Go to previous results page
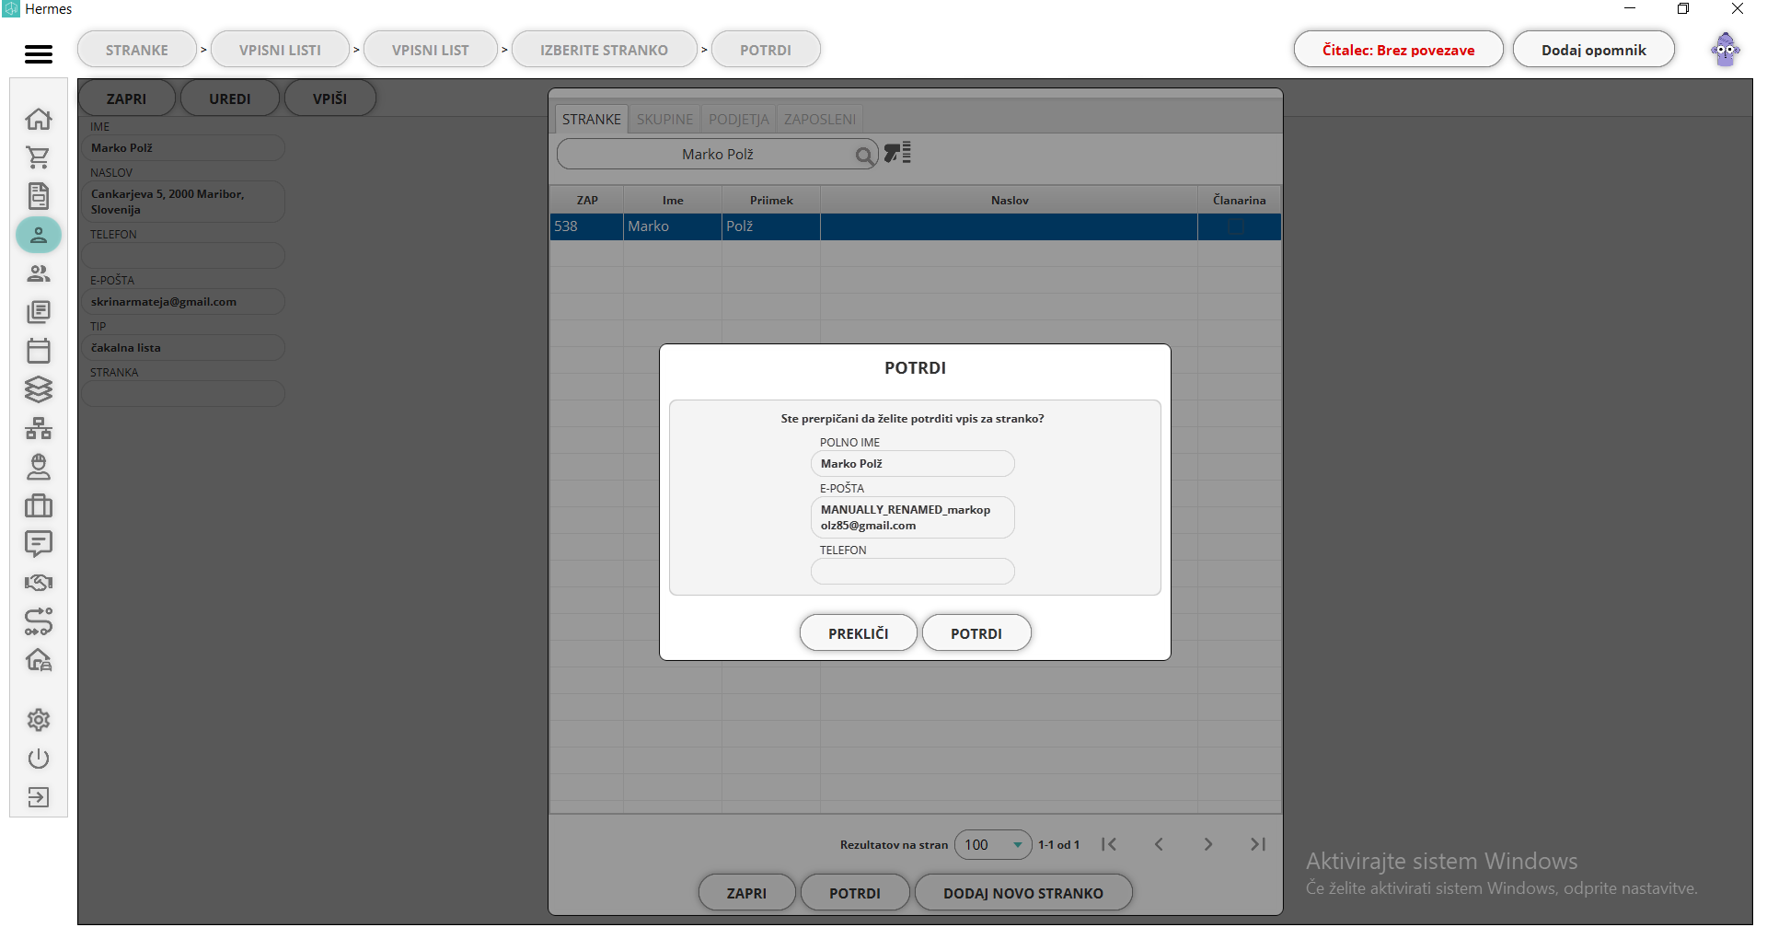 pyautogui.click(x=1159, y=844)
